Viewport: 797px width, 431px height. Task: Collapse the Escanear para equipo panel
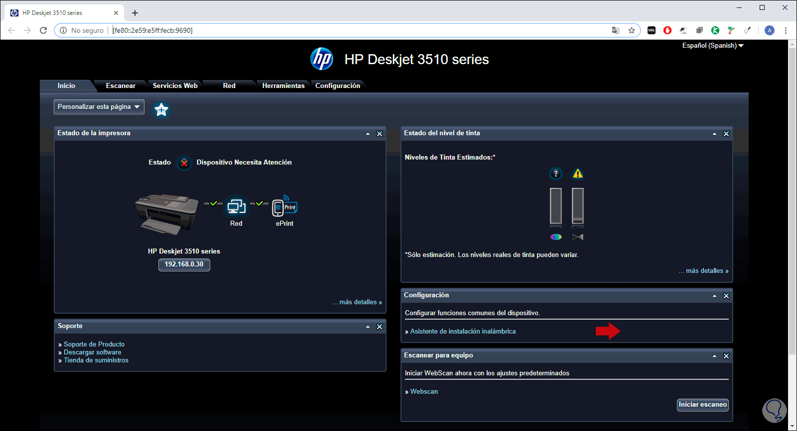coord(714,356)
